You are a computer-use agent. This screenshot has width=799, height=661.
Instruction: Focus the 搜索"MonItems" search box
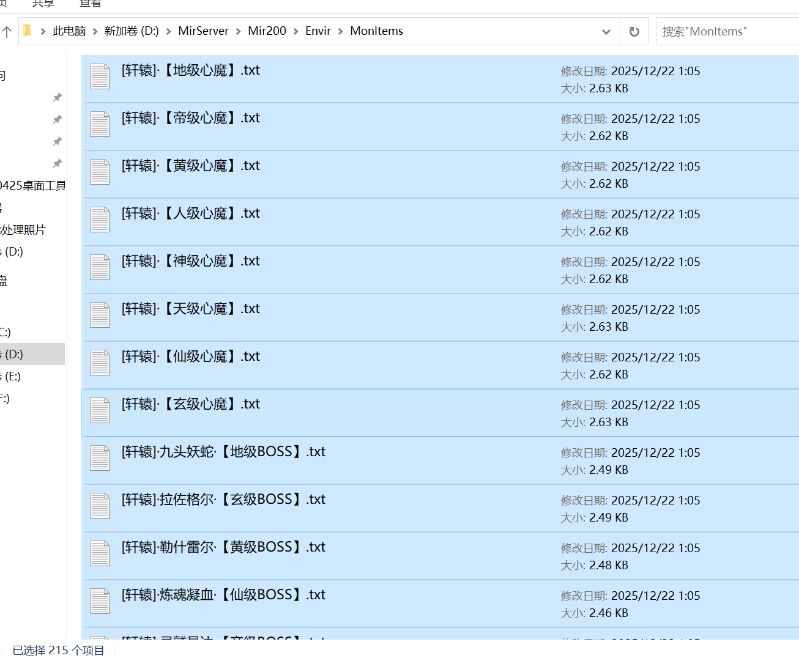[x=727, y=31]
